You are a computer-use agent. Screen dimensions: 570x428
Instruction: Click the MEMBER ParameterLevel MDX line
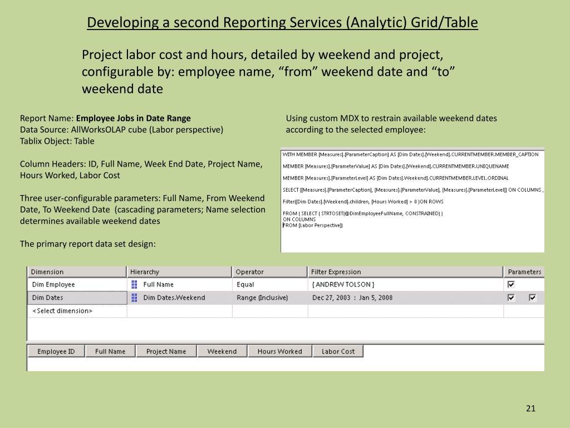pyautogui.click(x=396, y=178)
